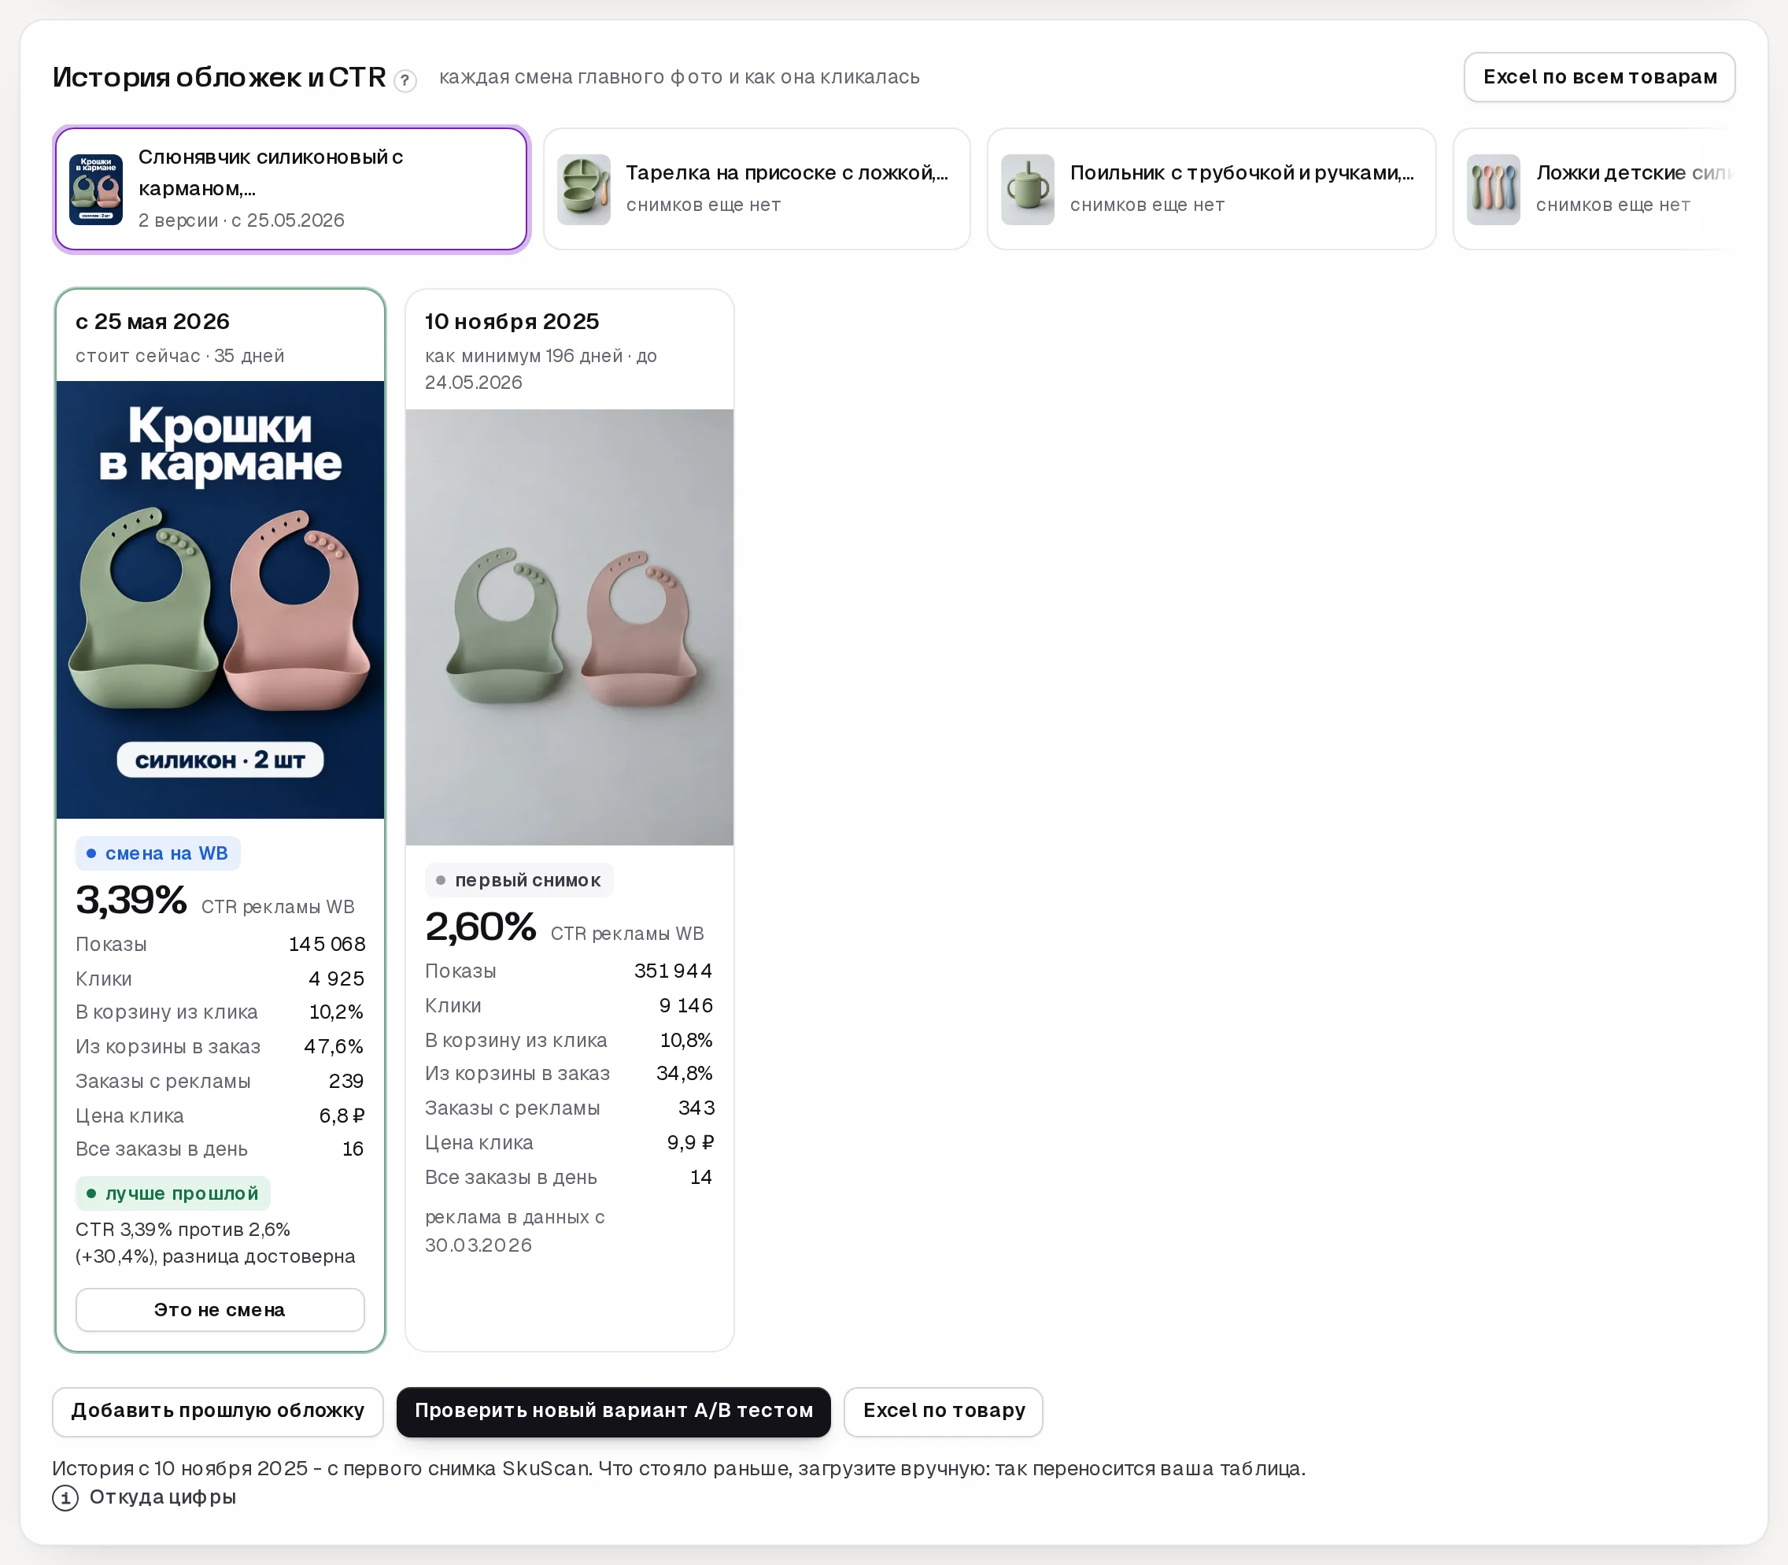Image resolution: width=1788 pixels, height=1565 pixels.
Task: Click the В корзину из клика 10,8% value
Action: 686,1040
